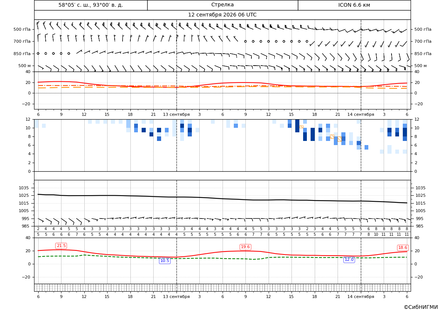Screen dimensions: 438x310
Task: Click first calm-wind circle at 700 гПа
Action: [x=245, y=41]
